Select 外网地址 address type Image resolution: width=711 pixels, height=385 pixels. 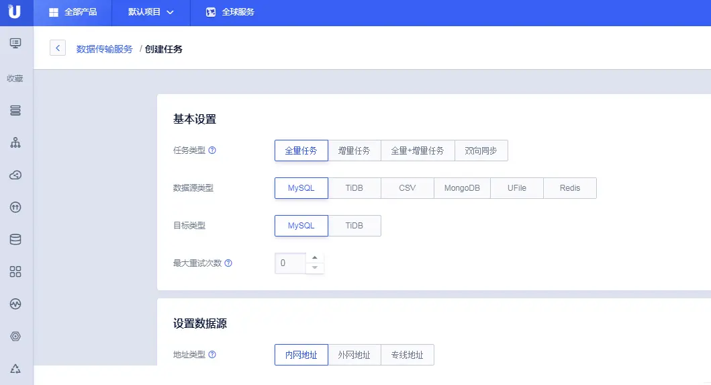(354, 355)
